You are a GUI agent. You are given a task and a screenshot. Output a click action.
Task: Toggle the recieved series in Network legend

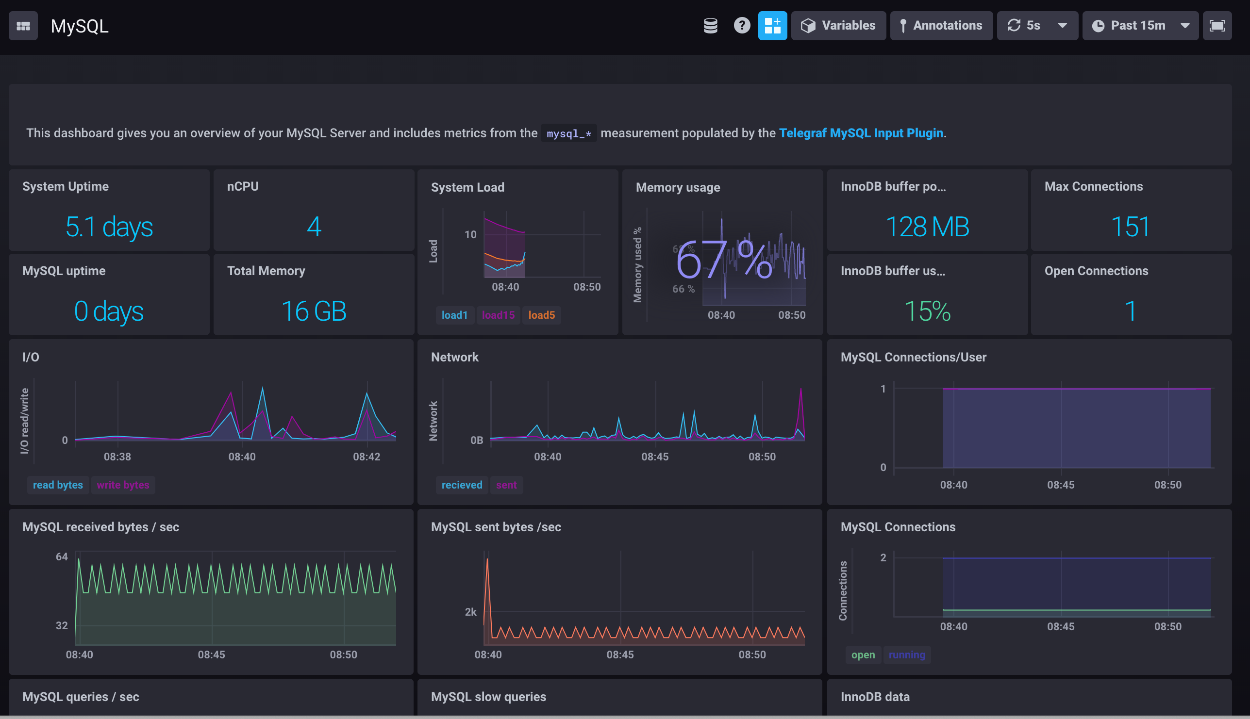pyautogui.click(x=461, y=485)
